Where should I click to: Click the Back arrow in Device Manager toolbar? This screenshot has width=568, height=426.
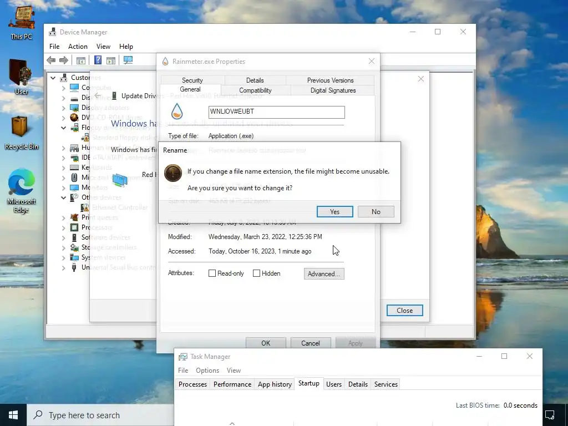click(51, 60)
